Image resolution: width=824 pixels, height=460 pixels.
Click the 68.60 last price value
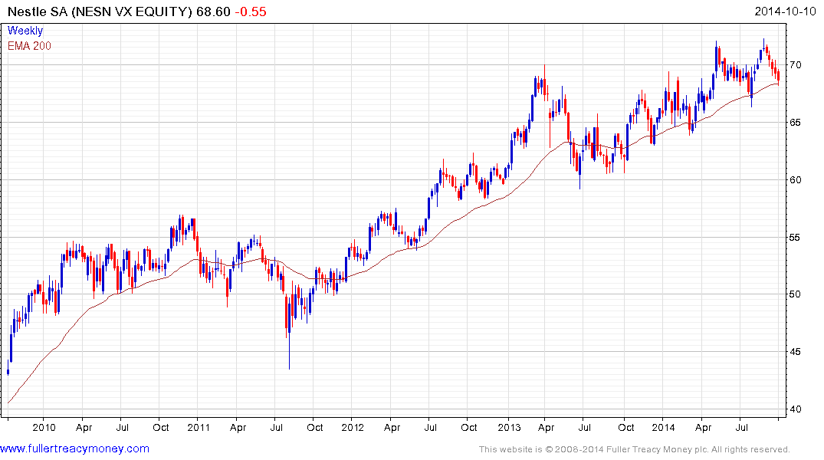(x=213, y=11)
